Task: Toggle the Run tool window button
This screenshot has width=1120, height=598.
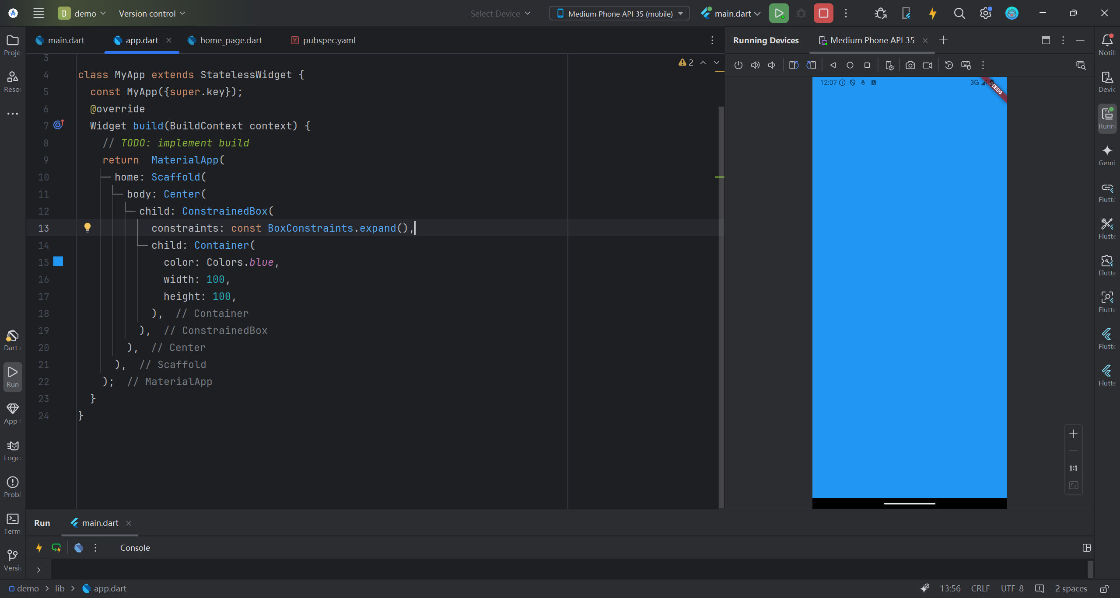Action: [12, 376]
